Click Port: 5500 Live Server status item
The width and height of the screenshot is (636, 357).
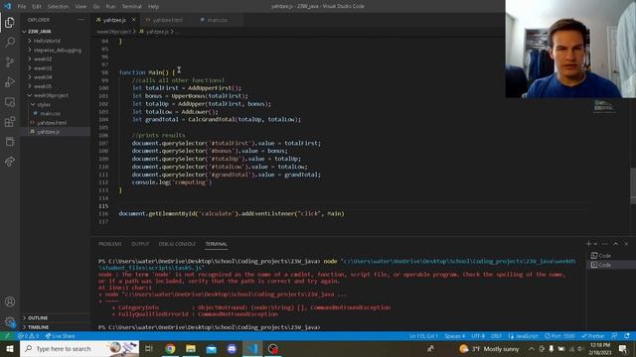point(559,336)
